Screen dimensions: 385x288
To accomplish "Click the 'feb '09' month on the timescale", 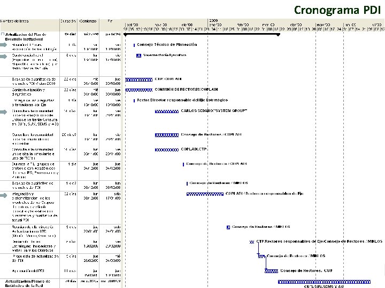I will pyautogui.click(x=243, y=25).
